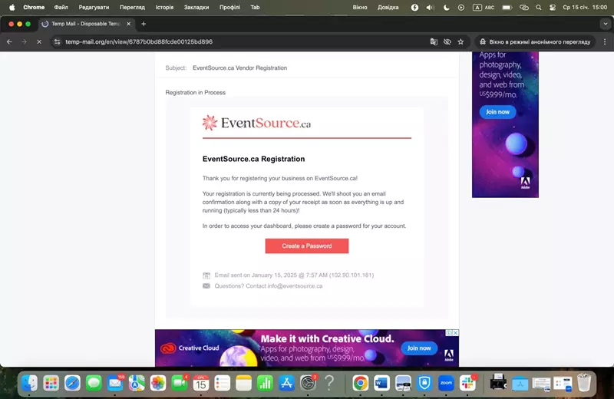This screenshot has height=399, width=614.
Task: Click Registration in Process text
Action: click(x=196, y=92)
